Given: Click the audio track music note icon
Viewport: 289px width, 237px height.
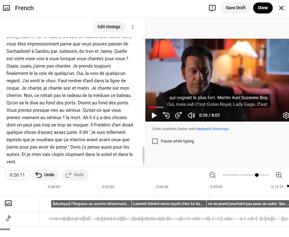Looking at the screenshot, I should (9, 218).
